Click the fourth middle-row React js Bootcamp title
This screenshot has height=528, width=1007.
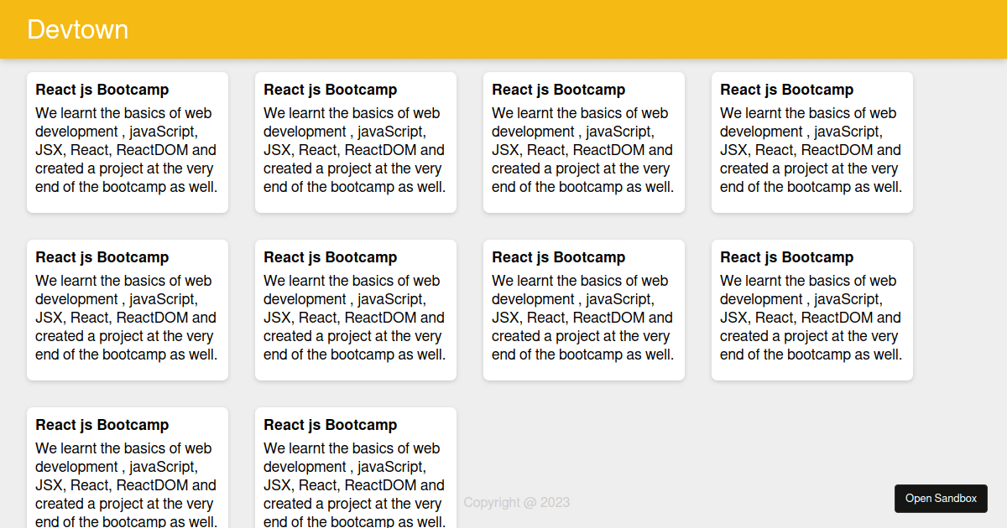tap(786, 257)
